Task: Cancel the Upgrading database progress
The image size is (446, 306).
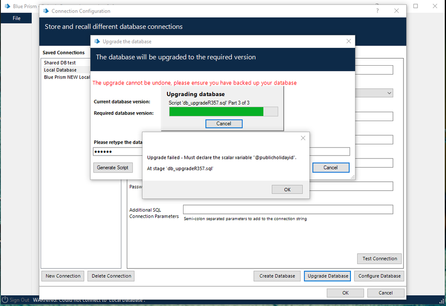Action: pos(224,124)
